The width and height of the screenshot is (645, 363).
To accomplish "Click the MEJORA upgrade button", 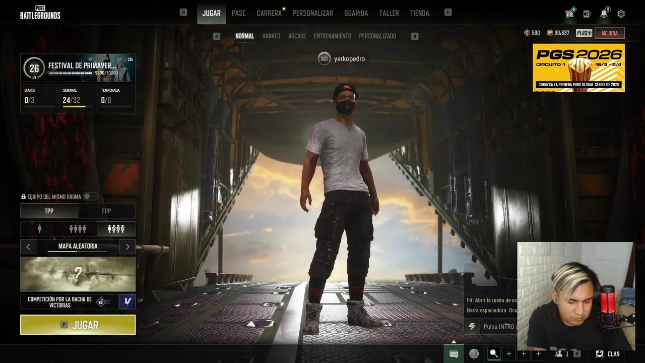I will click(610, 33).
